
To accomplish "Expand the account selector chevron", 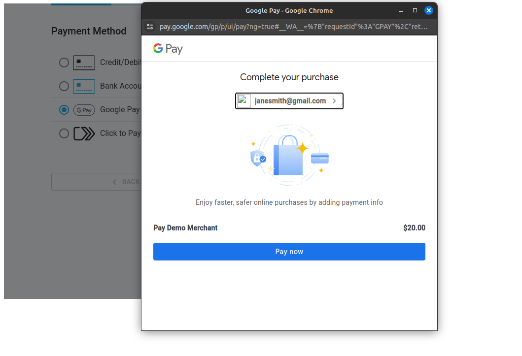I will tap(334, 100).
